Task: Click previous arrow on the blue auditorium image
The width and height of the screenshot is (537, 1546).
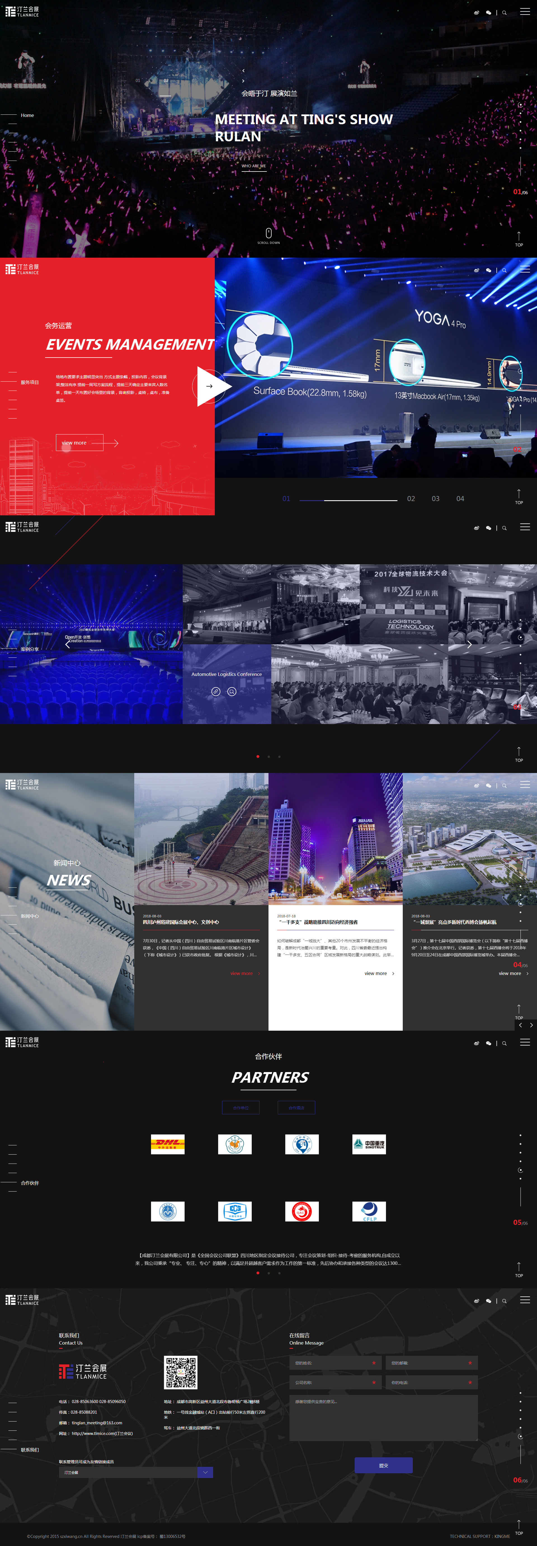Action: pyautogui.click(x=67, y=644)
